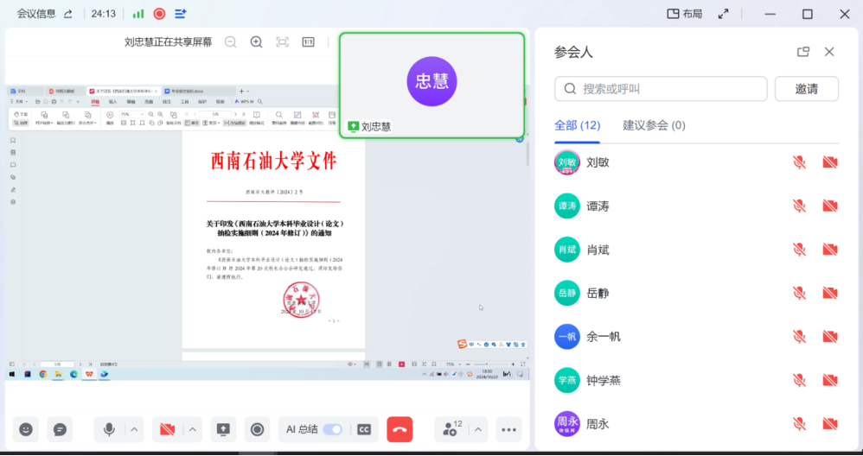Screen dimensions: 863x456
Task: Open the CC subtitles button
Action: click(364, 429)
